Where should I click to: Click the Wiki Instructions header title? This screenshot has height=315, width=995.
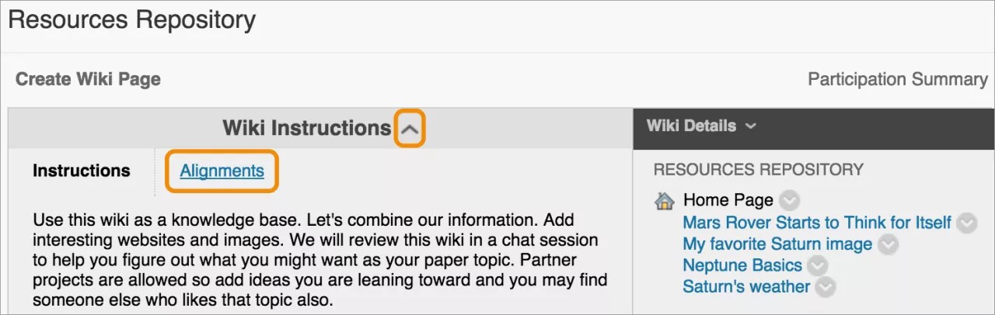(x=306, y=128)
